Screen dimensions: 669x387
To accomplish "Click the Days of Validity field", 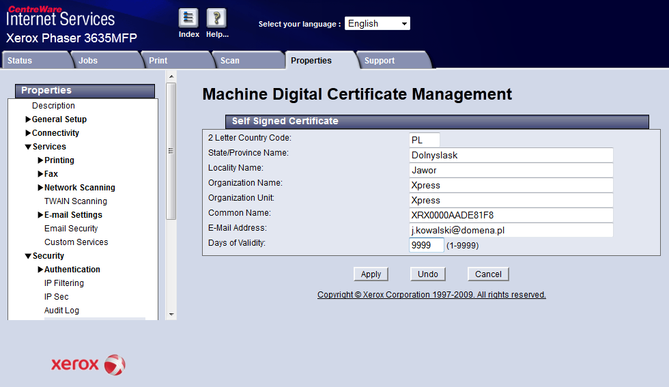I will point(426,245).
